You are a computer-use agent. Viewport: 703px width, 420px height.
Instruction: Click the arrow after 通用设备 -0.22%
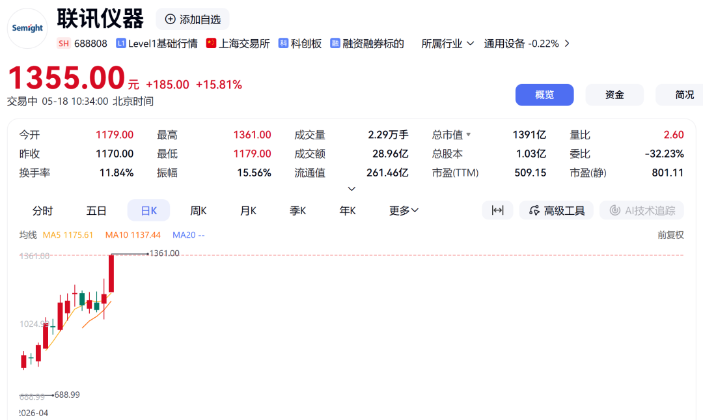click(567, 44)
